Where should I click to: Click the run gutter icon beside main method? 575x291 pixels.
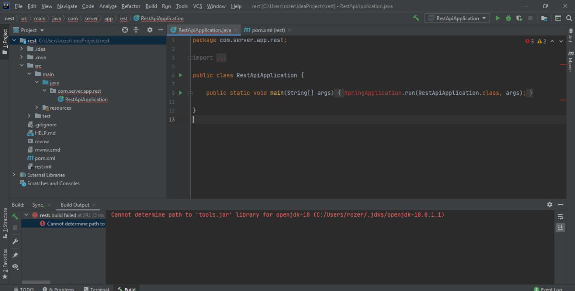pos(181,93)
